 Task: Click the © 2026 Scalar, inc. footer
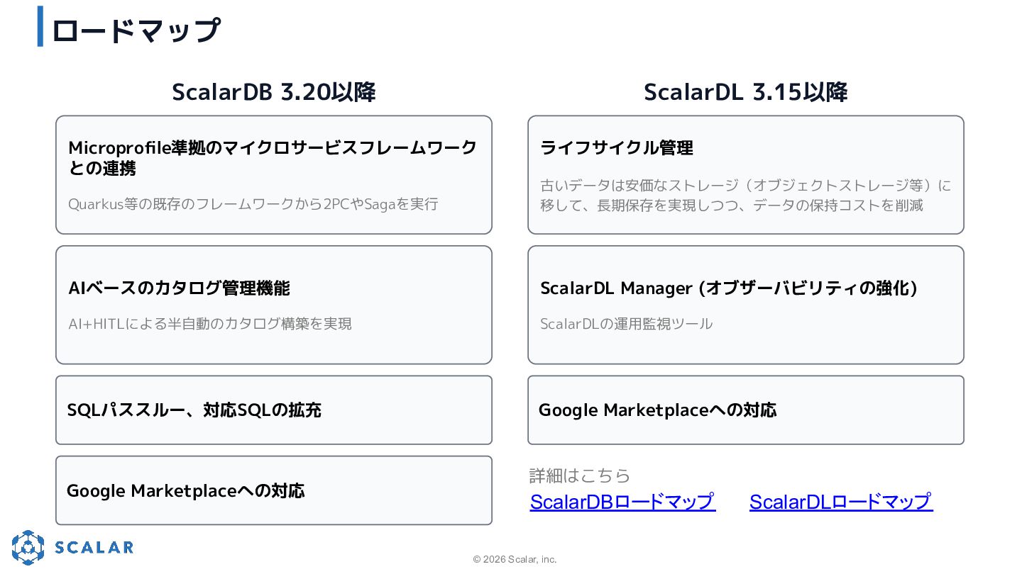515,559
